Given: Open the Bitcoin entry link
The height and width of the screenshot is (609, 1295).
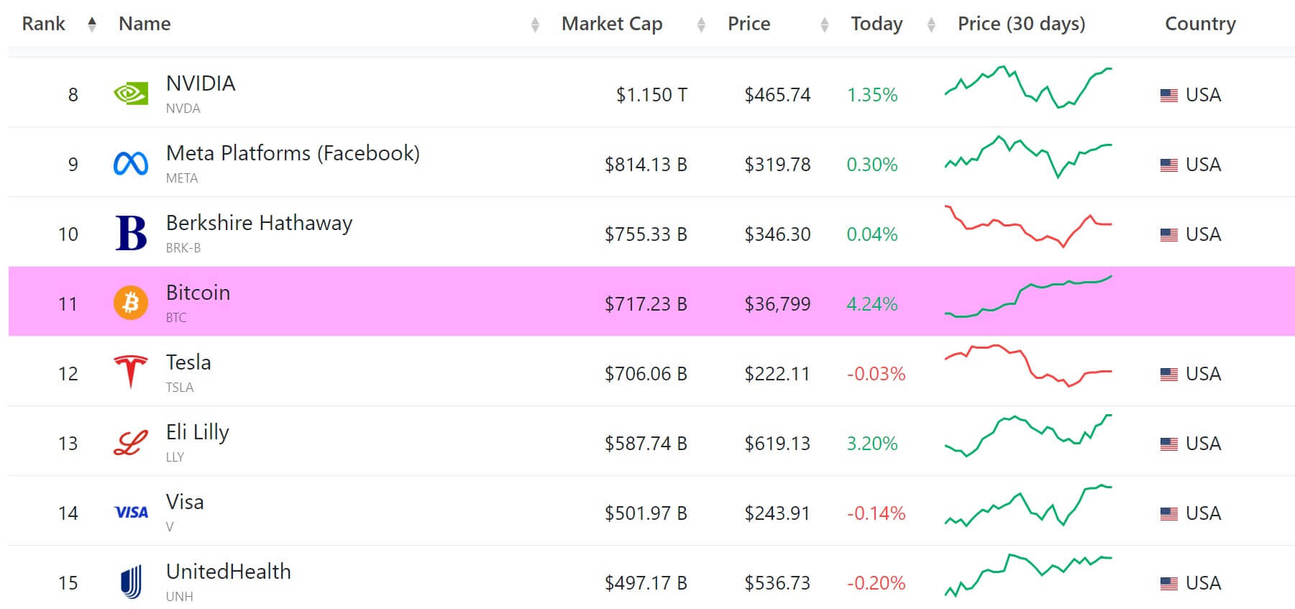Looking at the screenshot, I should point(197,292).
